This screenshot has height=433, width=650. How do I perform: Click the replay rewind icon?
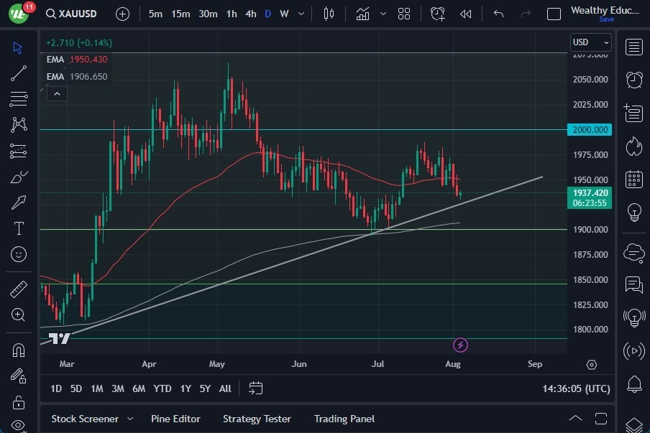(466, 14)
